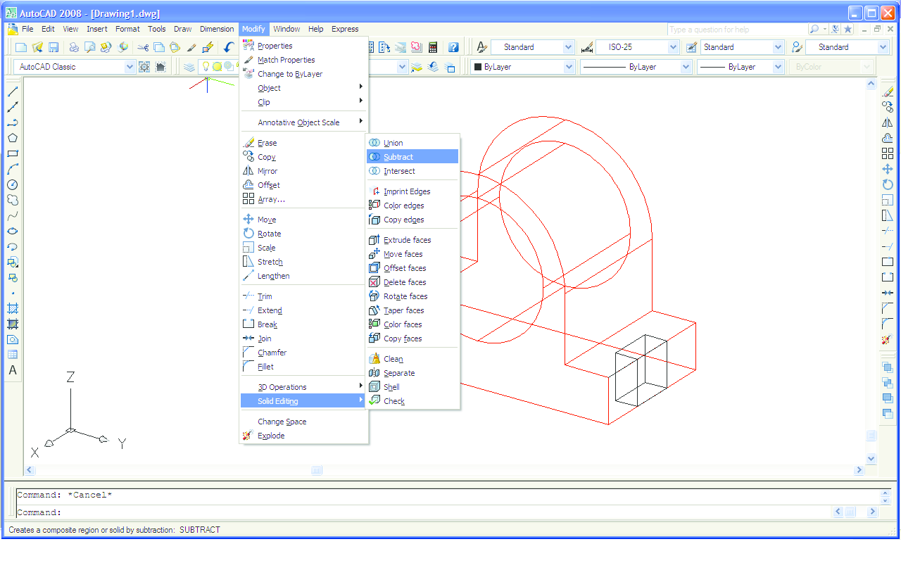Open the QuickCalc calculator icon
901x563 pixels.
(x=433, y=47)
